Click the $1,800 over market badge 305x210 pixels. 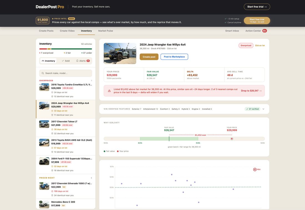[43, 21]
